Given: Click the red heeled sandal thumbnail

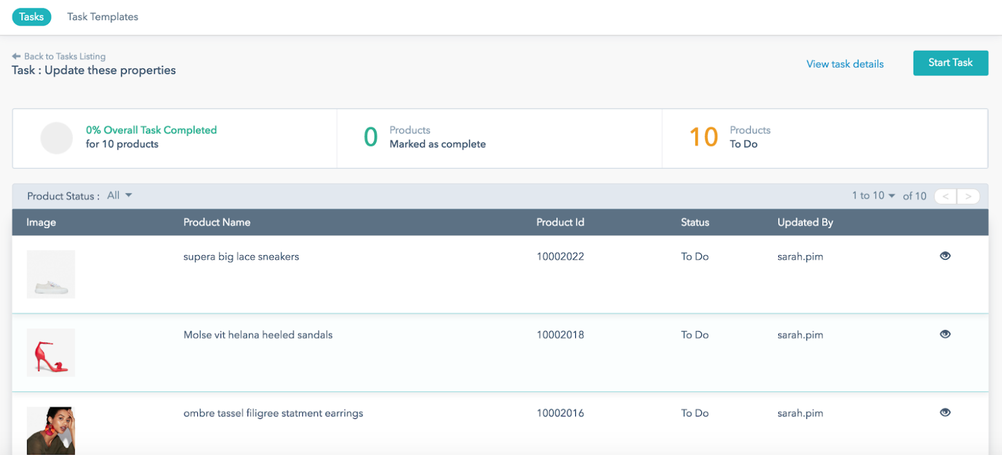Looking at the screenshot, I should click(x=51, y=353).
